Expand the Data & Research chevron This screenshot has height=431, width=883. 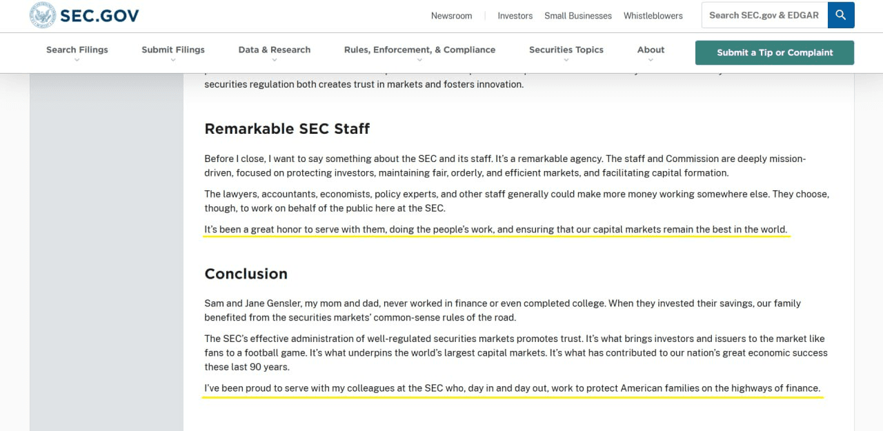275,60
